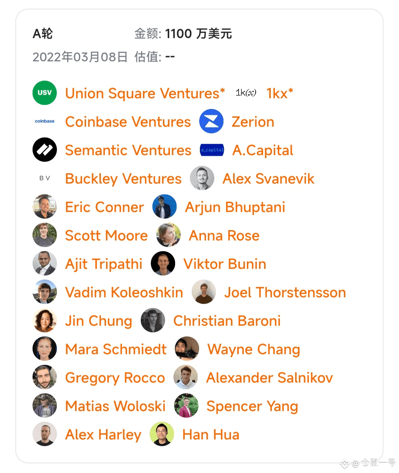Click the blue a_capital logo icon
The height and width of the screenshot is (473, 399).
coord(212,150)
